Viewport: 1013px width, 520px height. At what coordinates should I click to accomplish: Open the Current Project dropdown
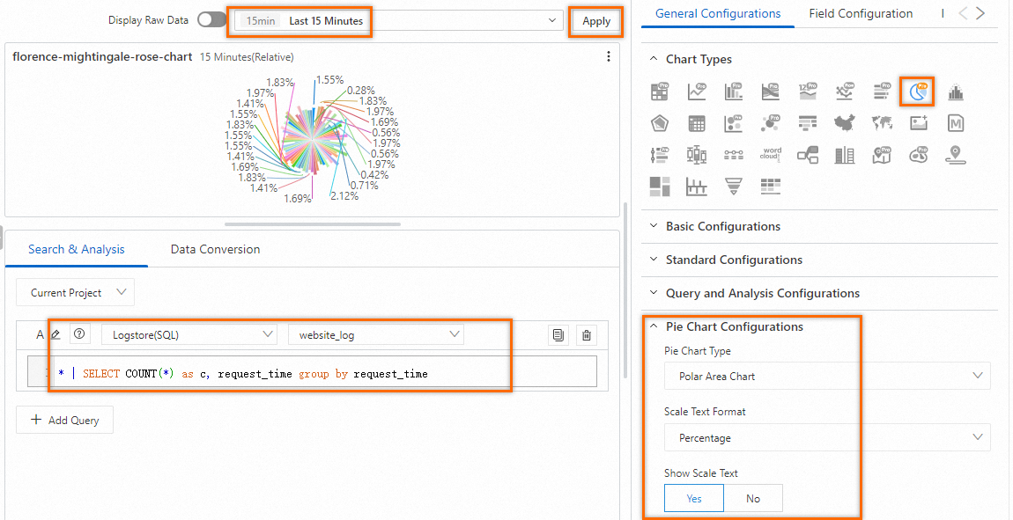pyautogui.click(x=76, y=292)
